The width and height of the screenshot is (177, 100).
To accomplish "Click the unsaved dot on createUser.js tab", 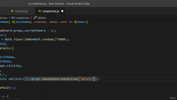I will coord(62,11).
